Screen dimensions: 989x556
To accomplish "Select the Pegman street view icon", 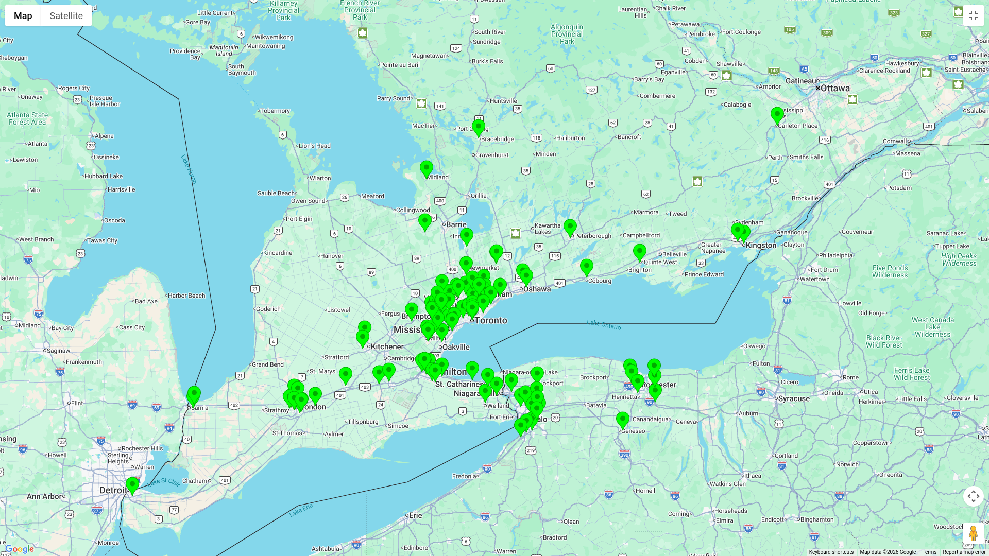I will [x=974, y=532].
